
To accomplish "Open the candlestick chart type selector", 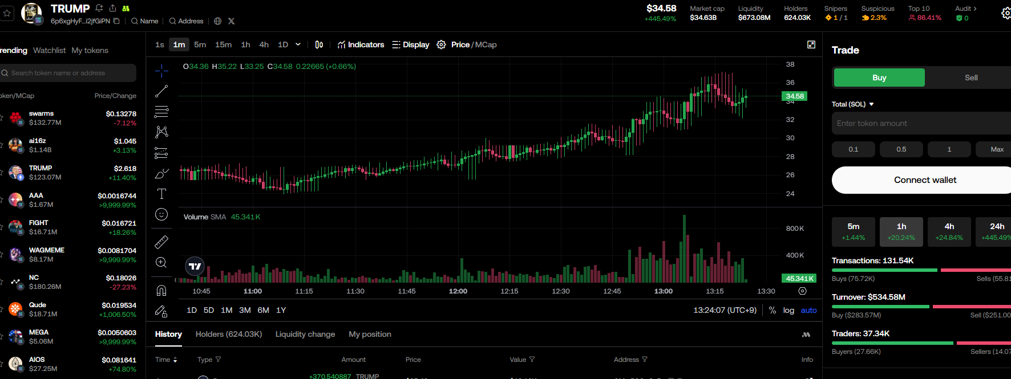I will coord(319,44).
